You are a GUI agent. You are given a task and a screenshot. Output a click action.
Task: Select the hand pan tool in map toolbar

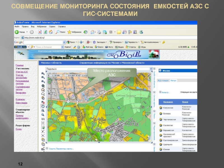click(43, 106)
